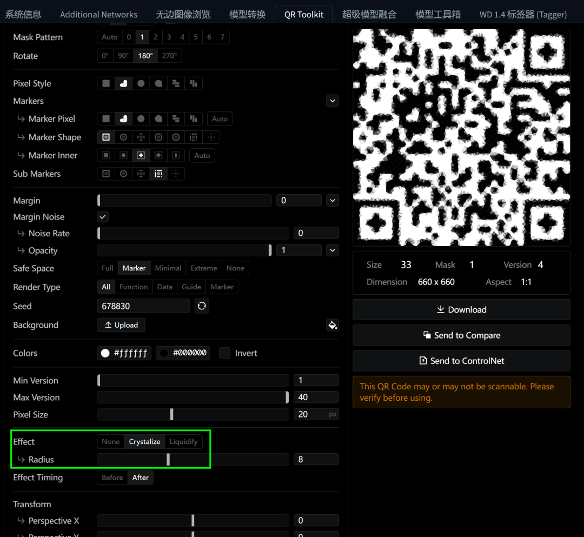Switch Effect to Liquidify
Viewport: 584px width, 537px height.
coord(184,442)
